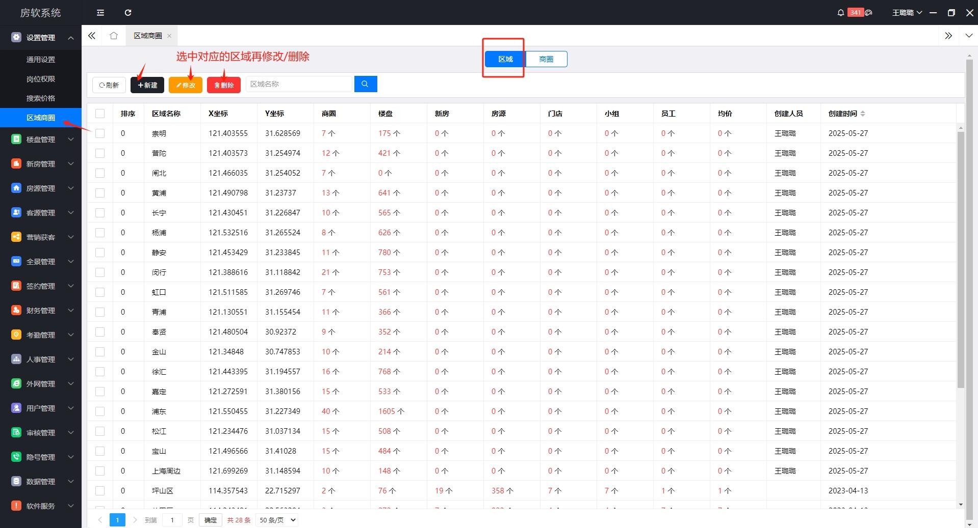Image resolution: width=978 pixels, height=528 pixels.
Task: Open 岗位权限 submenu item
Action: point(41,79)
